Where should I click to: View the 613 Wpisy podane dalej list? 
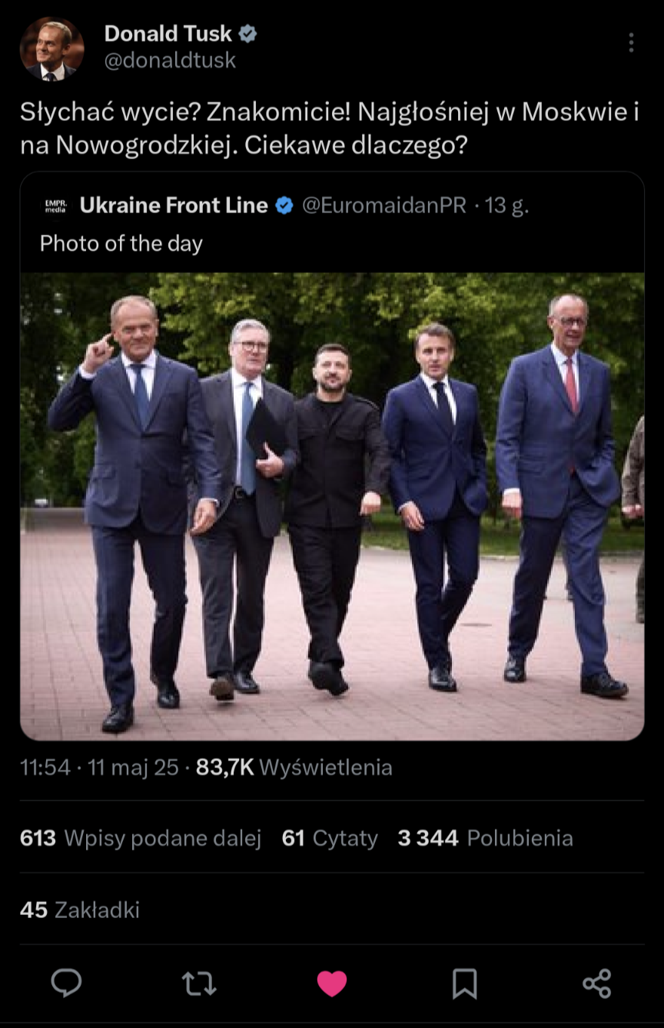click(141, 837)
